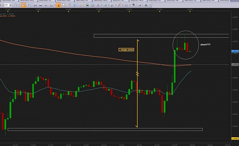Expand the arrow beside the horizontal line tool

click(x=109, y=5)
